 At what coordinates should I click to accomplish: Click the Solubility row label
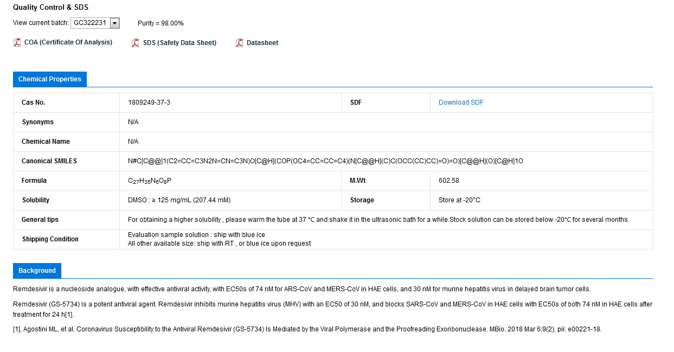tap(35, 200)
